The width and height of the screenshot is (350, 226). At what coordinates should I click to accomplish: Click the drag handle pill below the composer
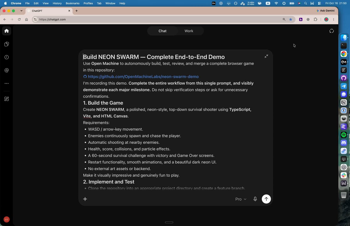click(169, 223)
